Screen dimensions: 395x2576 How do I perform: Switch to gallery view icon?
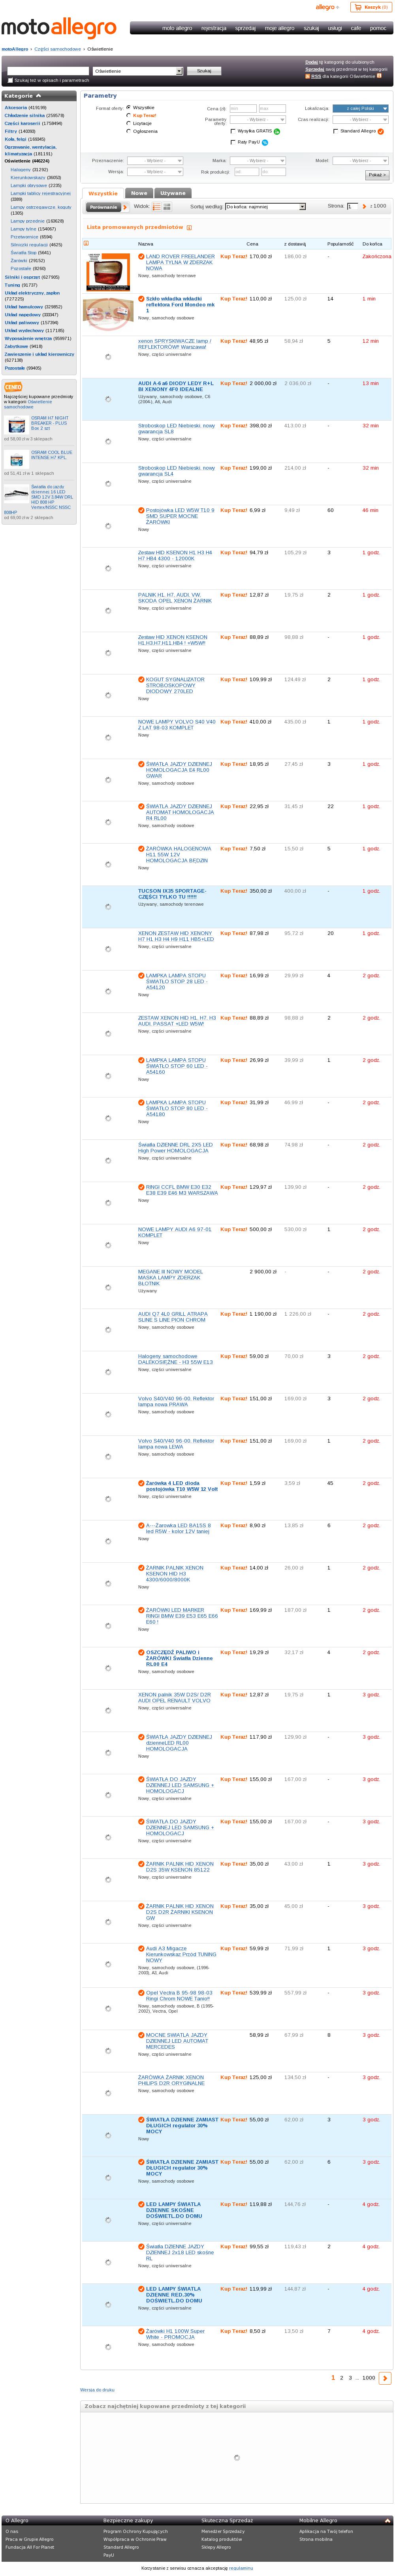click(x=168, y=207)
